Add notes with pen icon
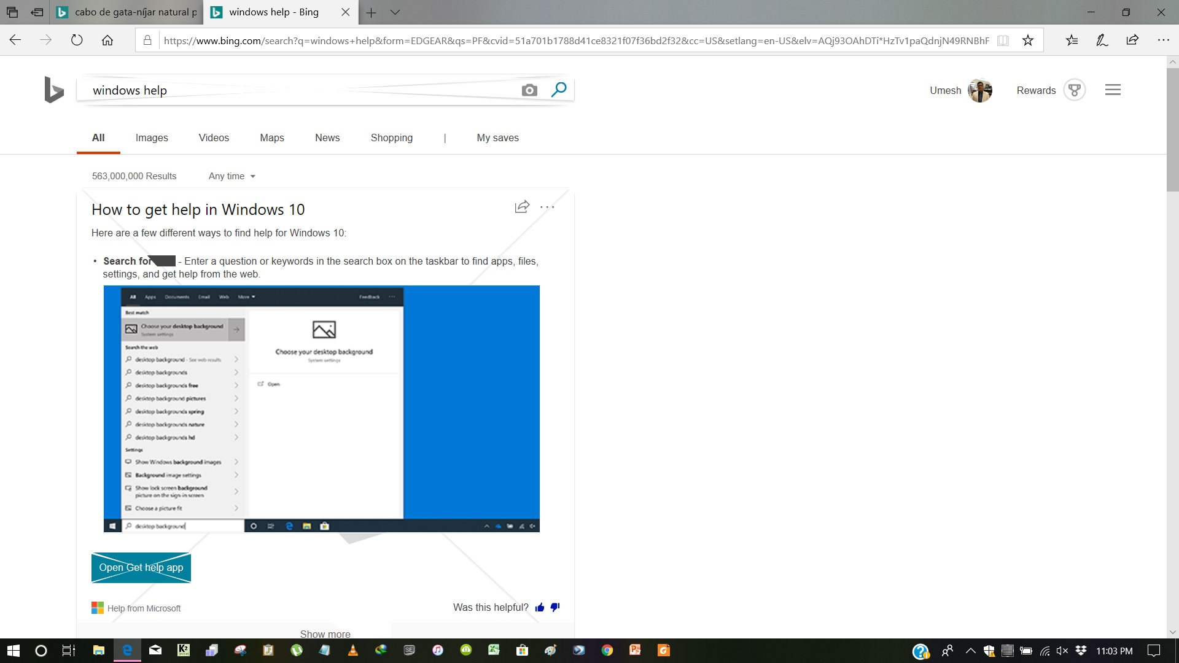The image size is (1179, 663). pyautogui.click(x=1102, y=41)
